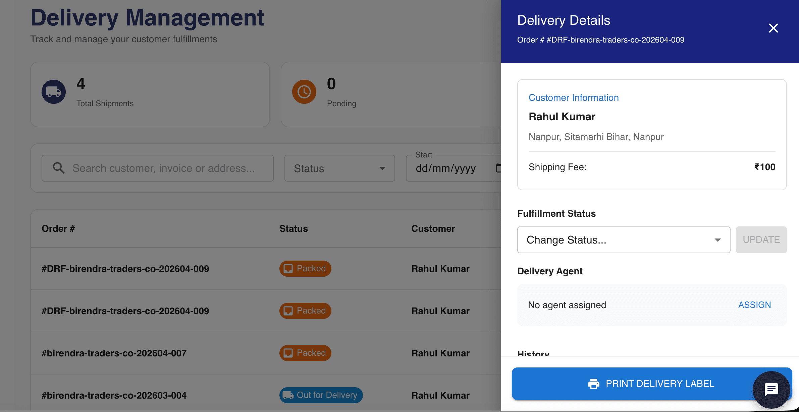799x412 pixels.
Task: Click the No agent assigned text
Action: [x=567, y=305]
